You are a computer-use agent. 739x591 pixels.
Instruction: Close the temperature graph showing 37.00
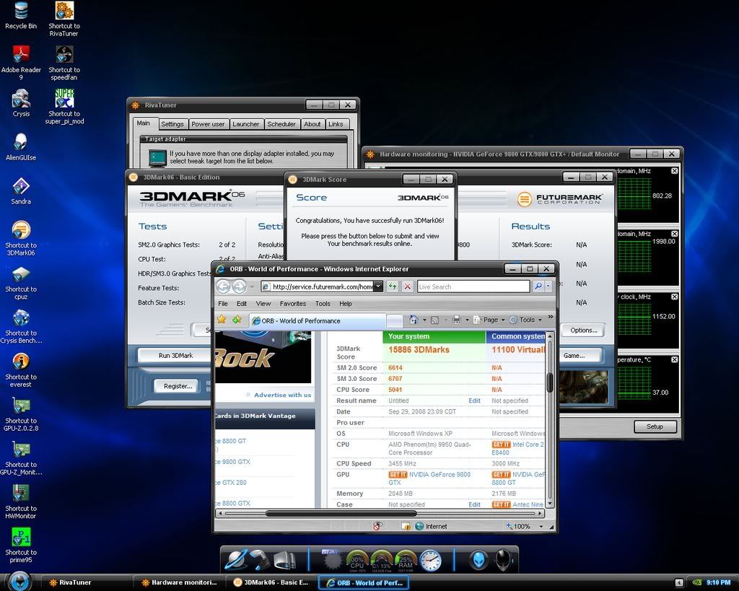[x=675, y=359]
